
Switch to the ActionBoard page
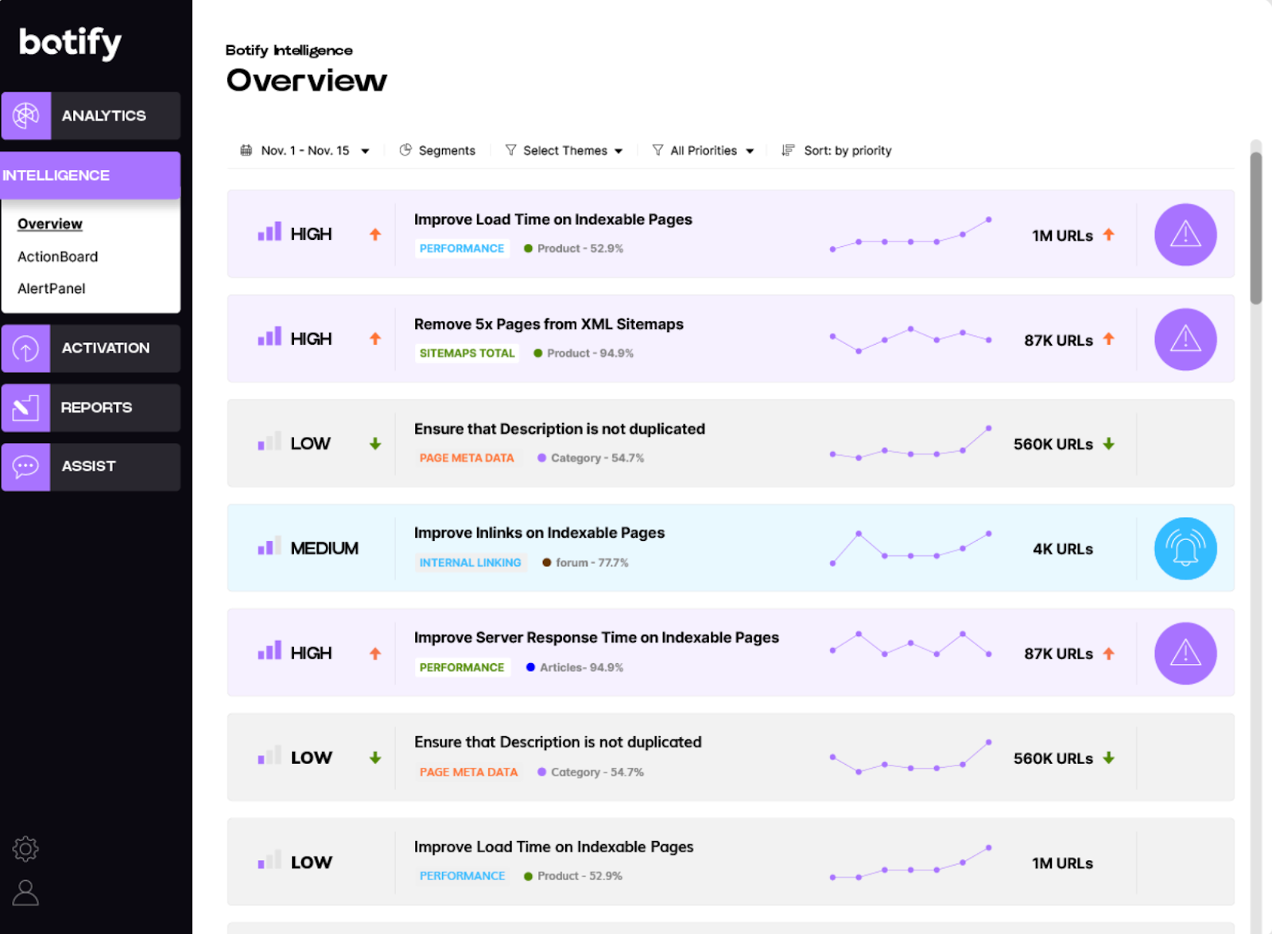(x=57, y=256)
